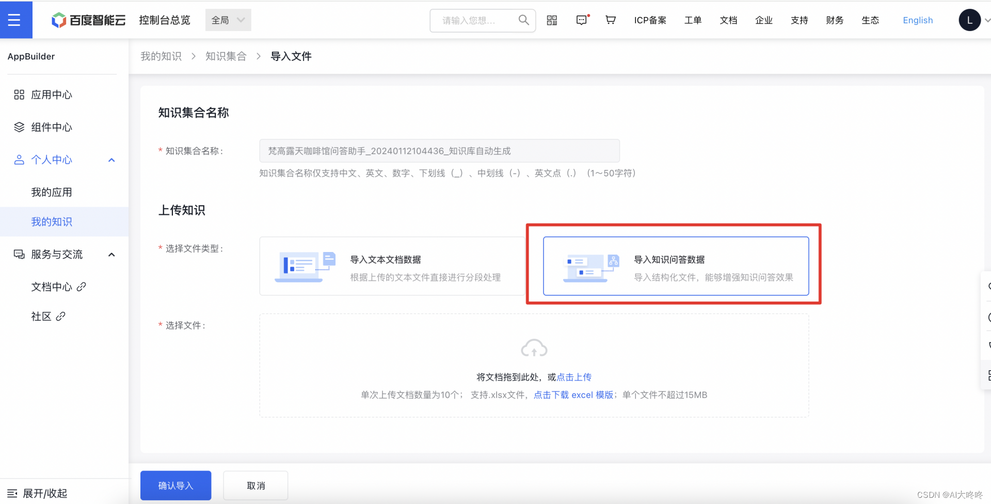
Task: Expand the user avatar account menu
Action: pos(970,20)
